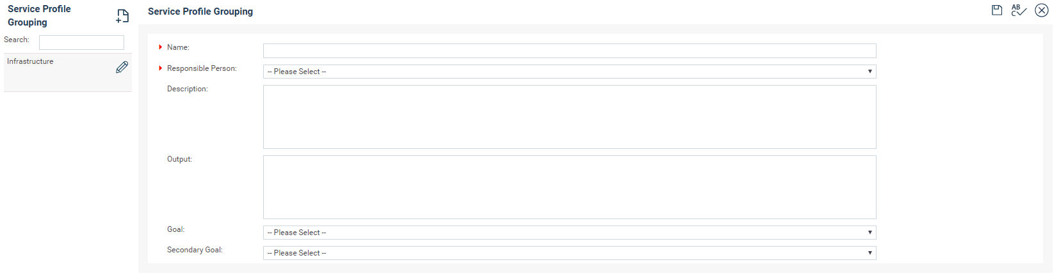This screenshot has height=276, width=1059.
Task: Click the sidebar Service Profile Grouping heading
Action: click(x=39, y=15)
